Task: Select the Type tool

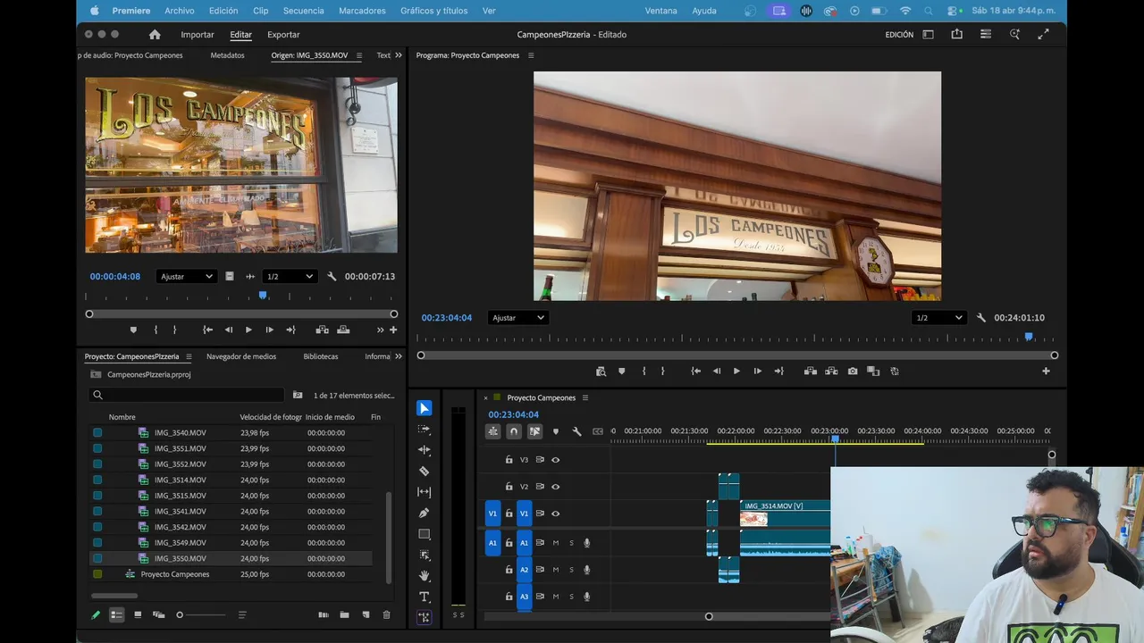Action: coord(425,597)
